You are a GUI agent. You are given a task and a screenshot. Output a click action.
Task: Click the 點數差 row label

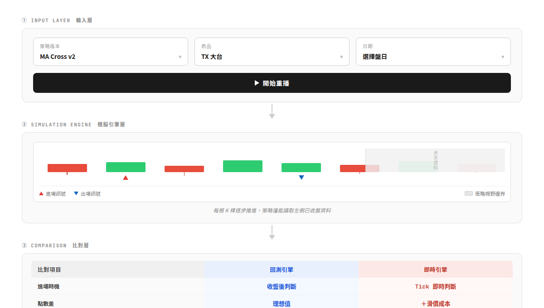click(46, 304)
